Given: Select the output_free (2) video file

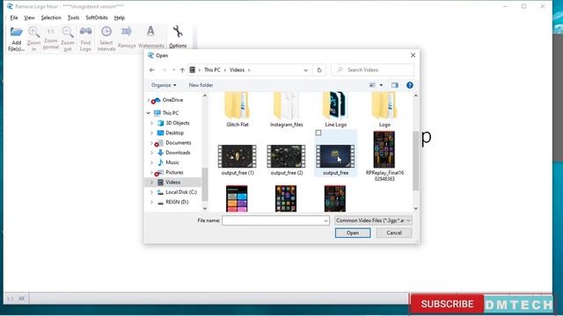Looking at the screenshot, I should pyautogui.click(x=286, y=160).
